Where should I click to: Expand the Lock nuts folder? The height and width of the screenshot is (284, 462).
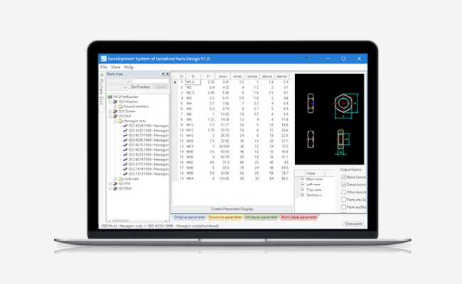(x=114, y=179)
